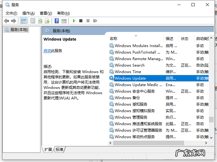Screen dimensions: 217x162
Task: Select Windows Modules Installer service
Action: pyautogui.click(x=159, y=46)
